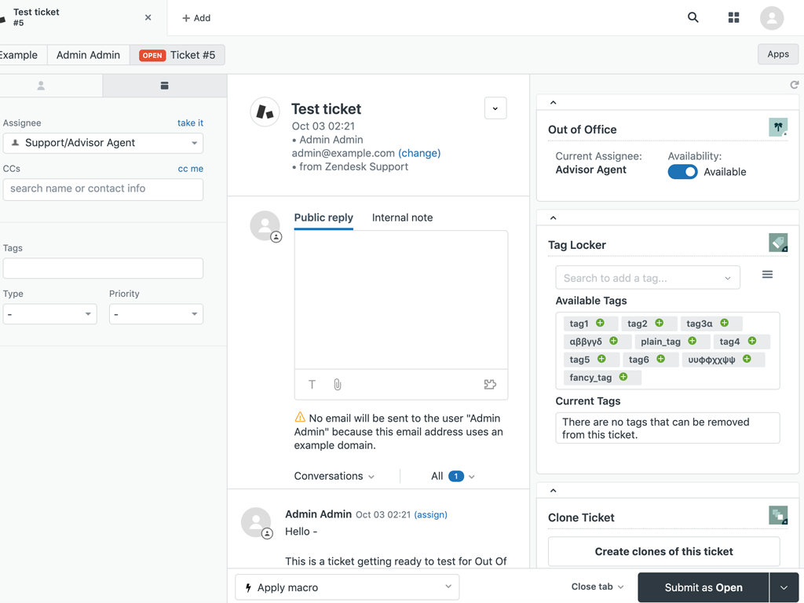Collapse the Tag Locker app panel
804x603 pixels.
(x=553, y=218)
